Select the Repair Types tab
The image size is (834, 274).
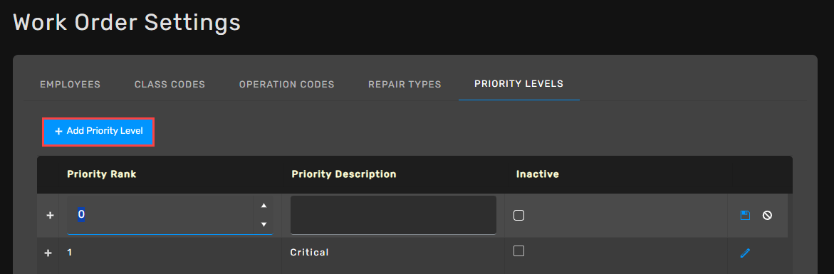(x=405, y=85)
